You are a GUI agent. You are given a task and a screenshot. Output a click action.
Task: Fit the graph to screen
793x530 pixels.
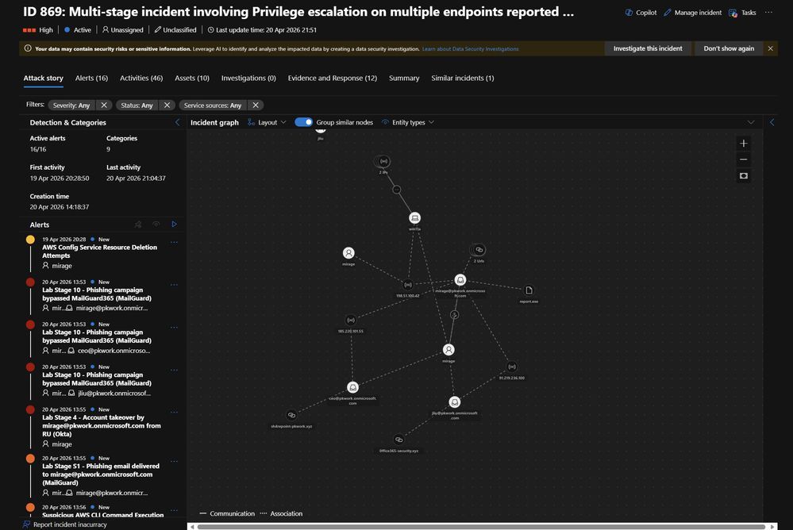pos(744,175)
